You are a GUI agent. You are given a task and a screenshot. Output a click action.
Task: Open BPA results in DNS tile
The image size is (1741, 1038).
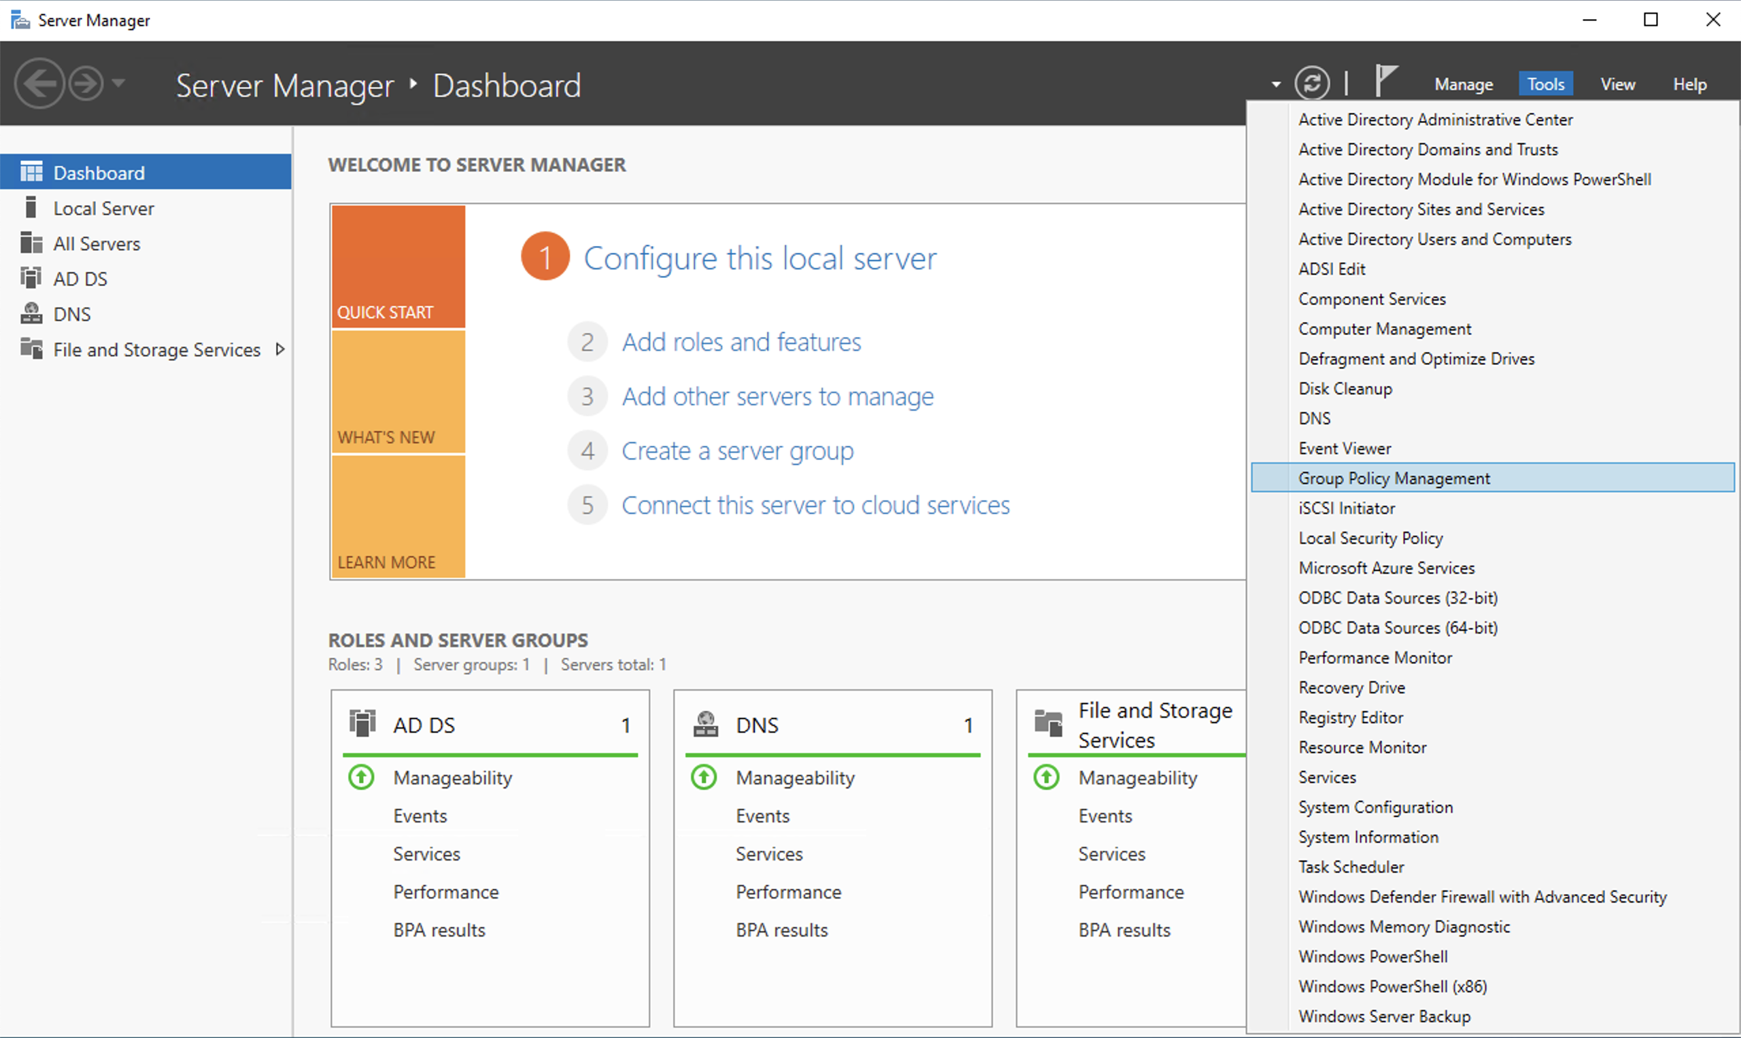click(x=781, y=930)
